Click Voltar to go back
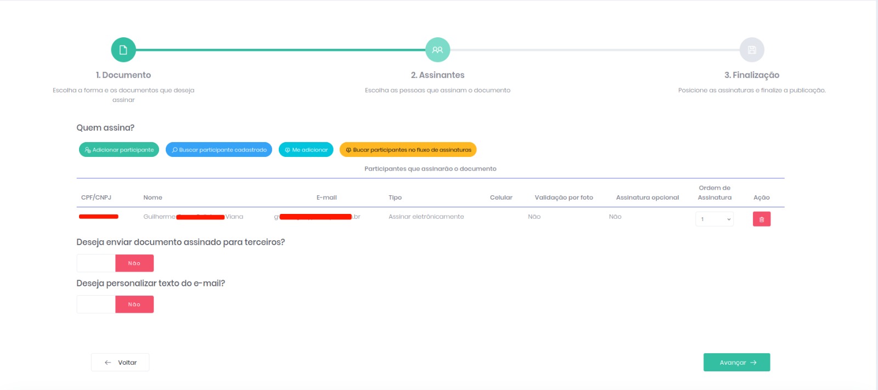Image resolution: width=878 pixels, height=390 pixels. click(x=120, y=363)
